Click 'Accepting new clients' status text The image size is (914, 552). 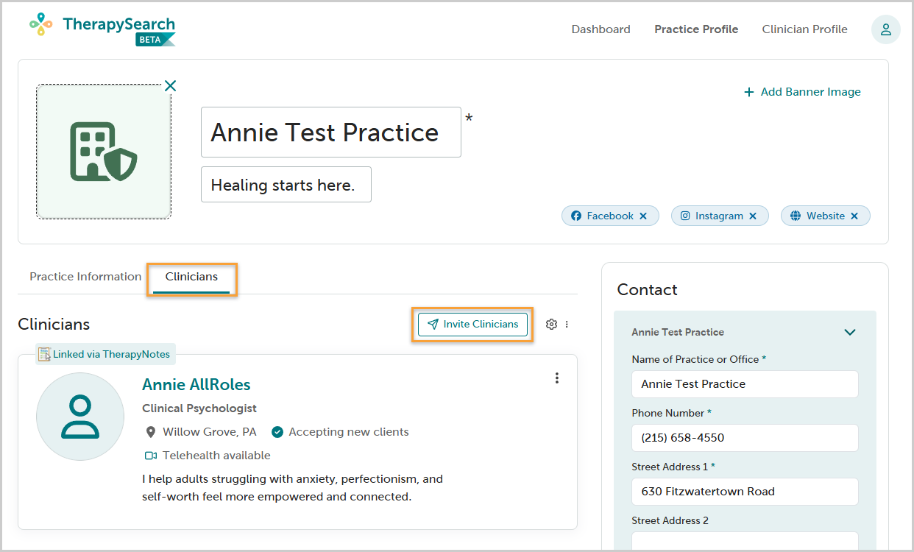pyautogui.click(x=349, y=432)
